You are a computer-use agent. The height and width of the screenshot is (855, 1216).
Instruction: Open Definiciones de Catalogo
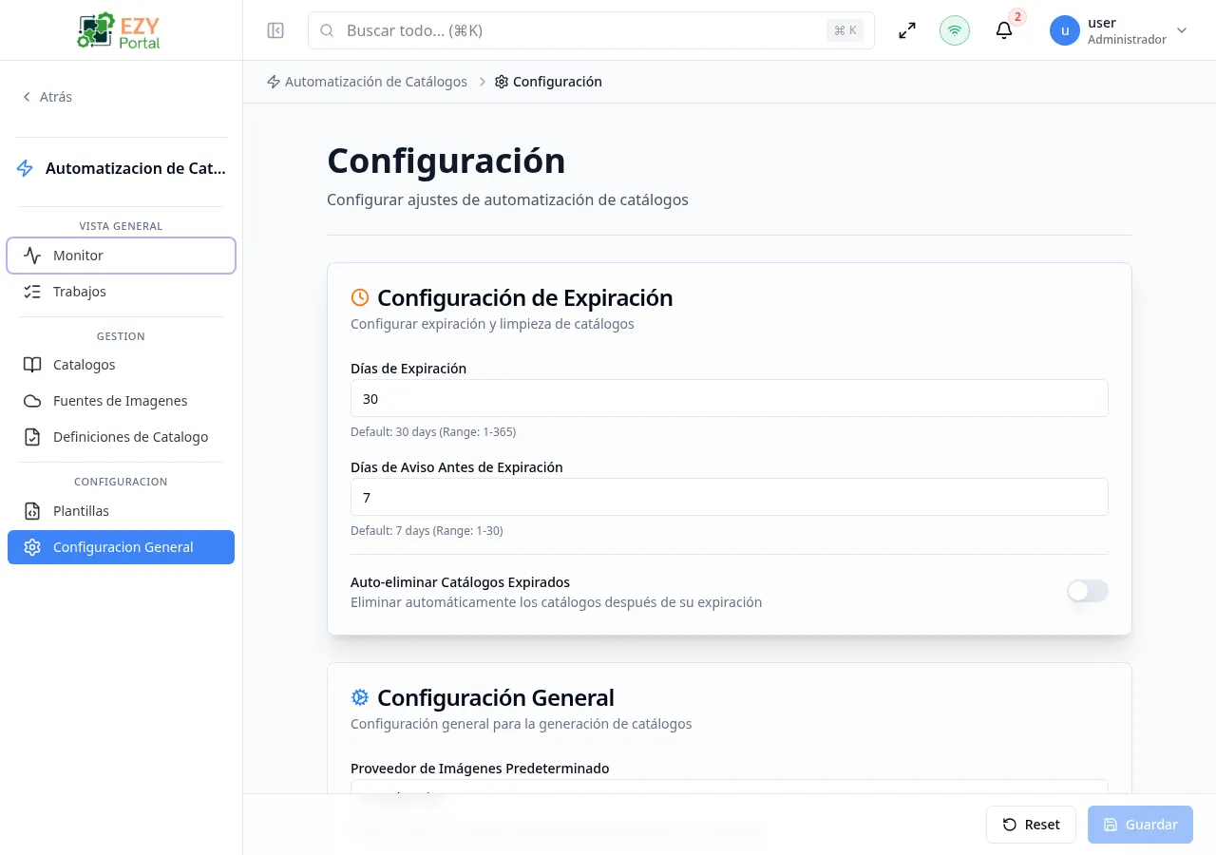tap(121, 437)
